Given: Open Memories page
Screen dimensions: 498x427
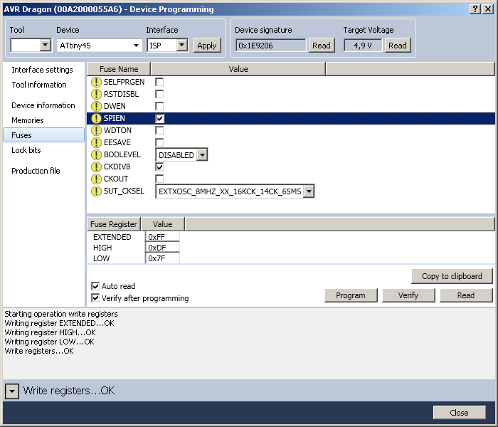Looking at the screenshot, I should point(28,120).
